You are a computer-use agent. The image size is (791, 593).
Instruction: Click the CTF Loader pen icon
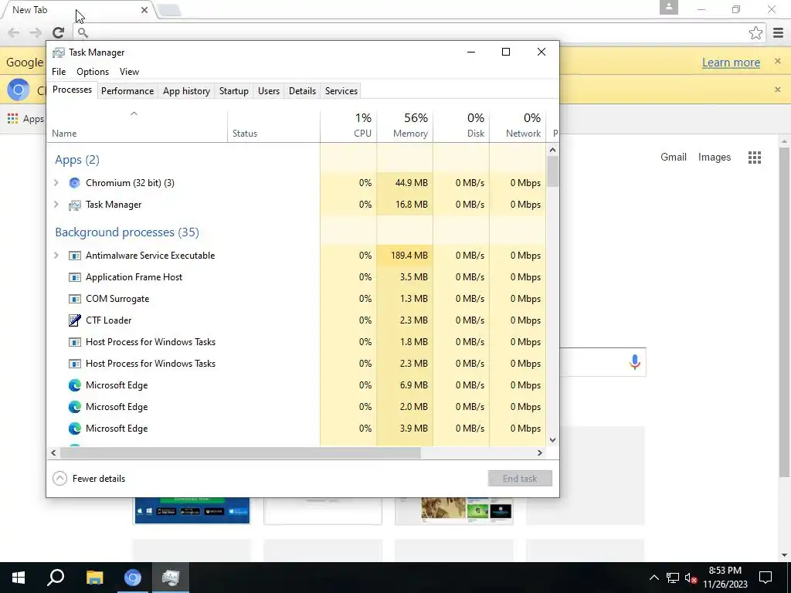75,320
